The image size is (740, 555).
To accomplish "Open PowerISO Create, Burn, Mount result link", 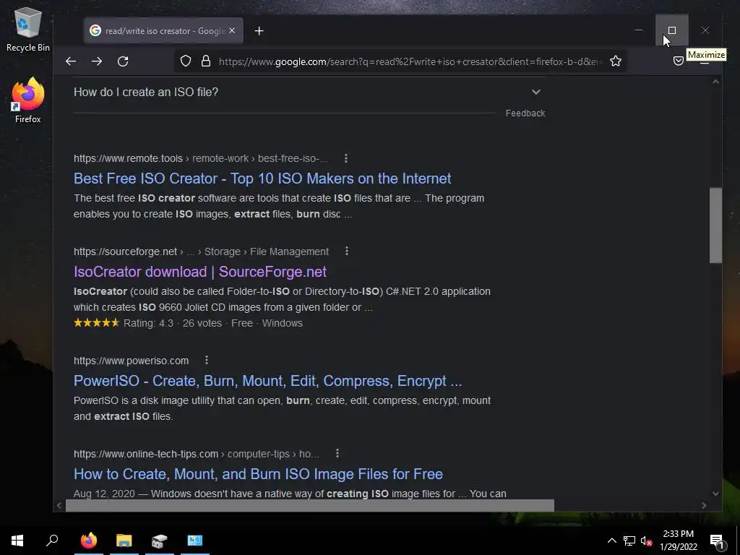I will pos(267,381).
